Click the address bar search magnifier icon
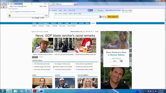Image resolution: width=166 pixels, height=93 pixels. click(x=45, y=4)
